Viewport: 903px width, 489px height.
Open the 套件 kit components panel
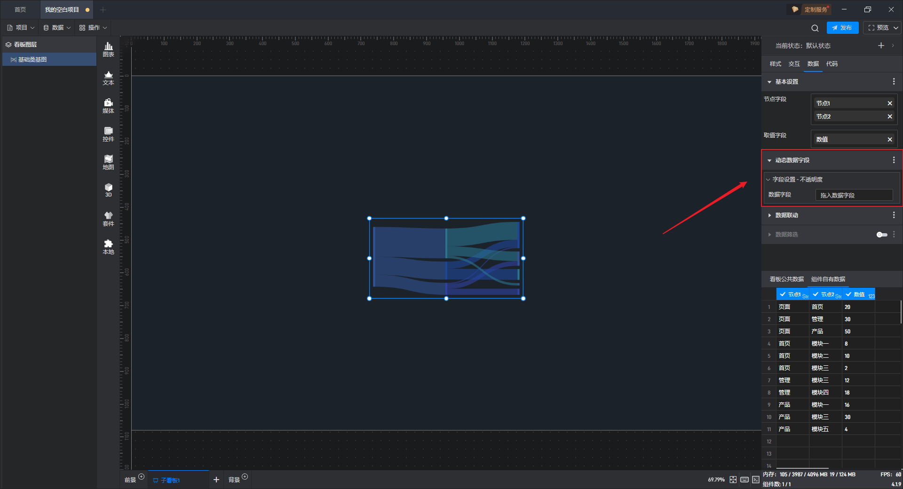click(x=108, y=219)
